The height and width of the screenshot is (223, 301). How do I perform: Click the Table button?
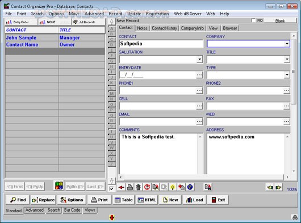point(124,200)
